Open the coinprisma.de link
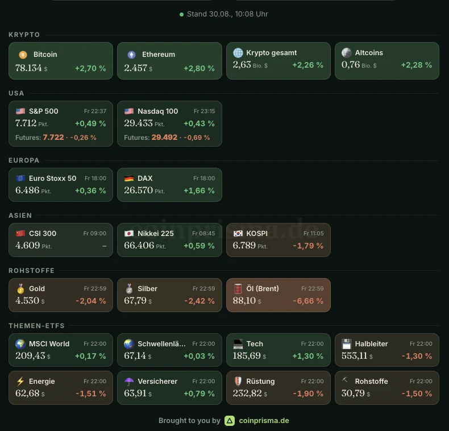Screen dimensions: 449x431 click(264, 421)
